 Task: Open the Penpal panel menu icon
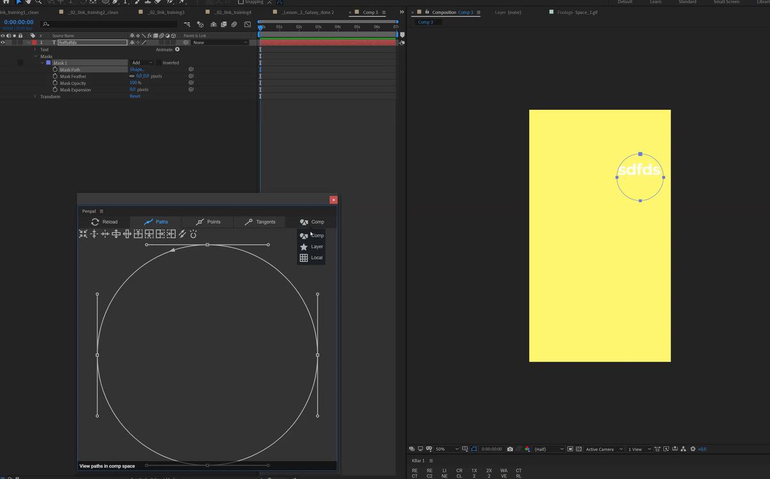click(x=101, y=211)
